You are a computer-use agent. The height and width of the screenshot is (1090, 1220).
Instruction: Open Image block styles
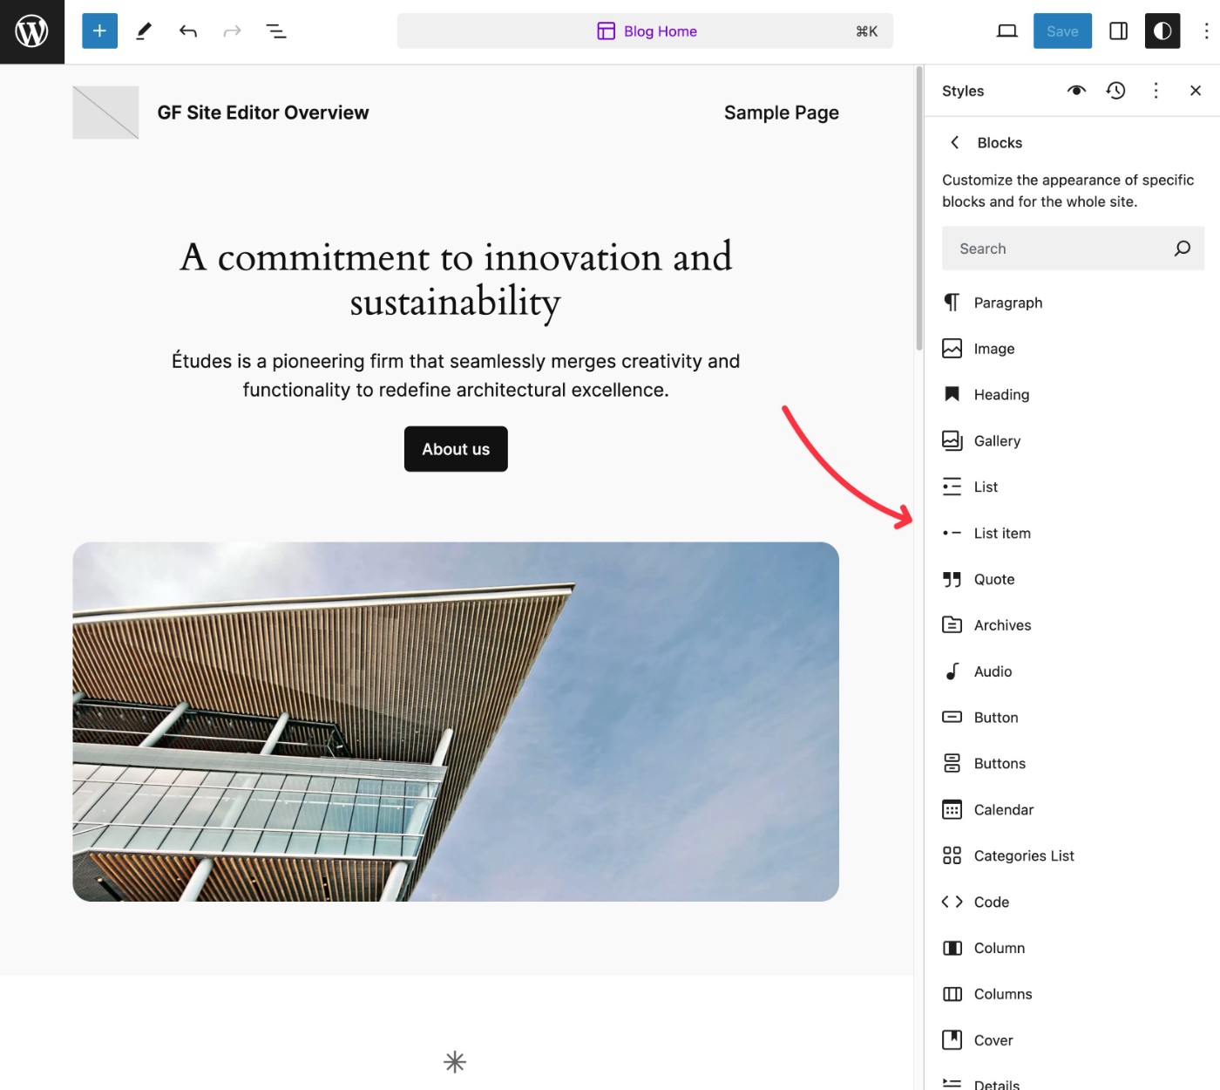click(1073, 349)
